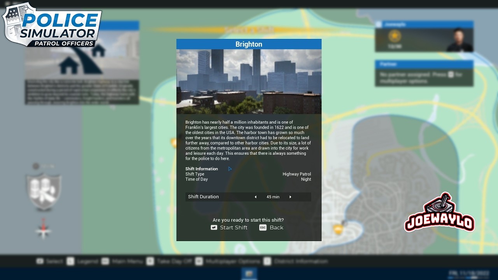
Task: Click the gold star rank badge
Action: 395,37
